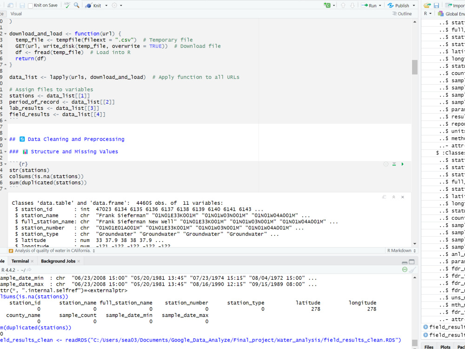Collapse the download_and_load function fold arrow

pyautogui.click(x=5, y=34)
